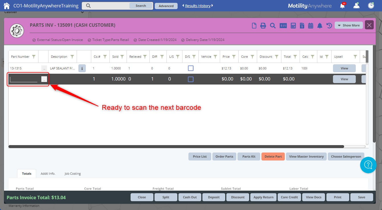382x210 pixels.
Task: Click the magnifier icon in invoice header
Action: click(273, 26)
